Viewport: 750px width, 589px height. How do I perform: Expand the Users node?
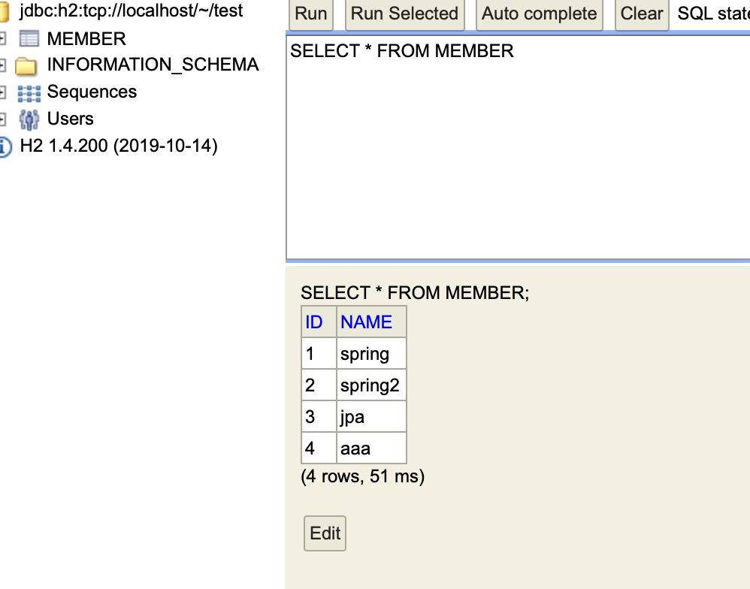[x=2, y=119]
